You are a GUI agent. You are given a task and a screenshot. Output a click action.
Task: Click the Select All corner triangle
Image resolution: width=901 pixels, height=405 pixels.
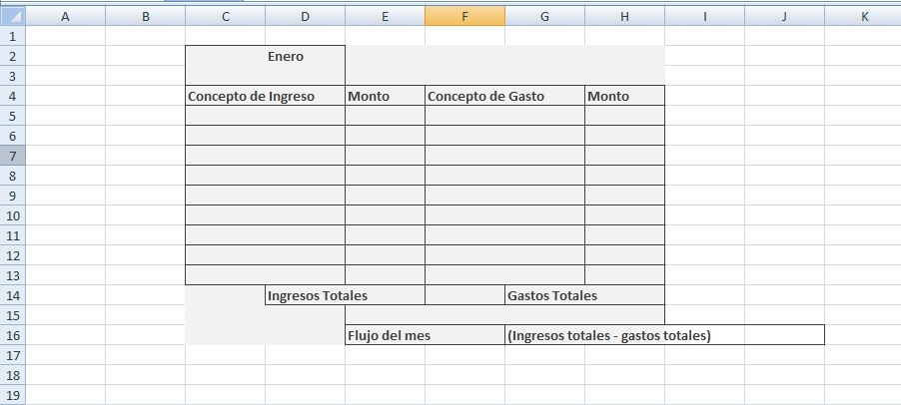click(x=13, y=17)
